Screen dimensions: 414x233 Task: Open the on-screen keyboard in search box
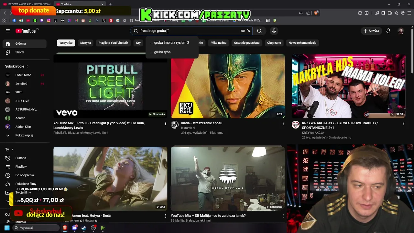coord(243,31)
